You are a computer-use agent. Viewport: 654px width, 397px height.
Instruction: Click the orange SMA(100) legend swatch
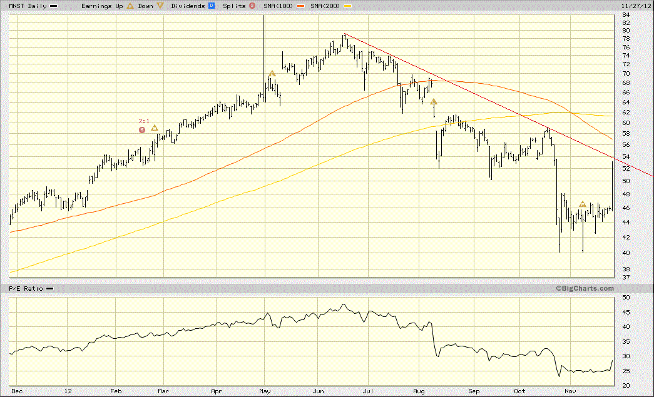[x=301, y=6]
